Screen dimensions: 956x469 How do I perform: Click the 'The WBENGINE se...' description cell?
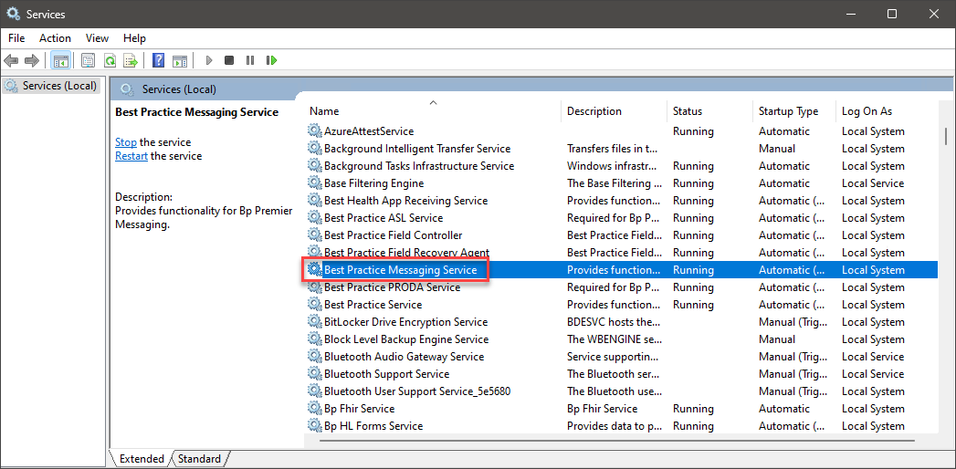tap(614, 339)
